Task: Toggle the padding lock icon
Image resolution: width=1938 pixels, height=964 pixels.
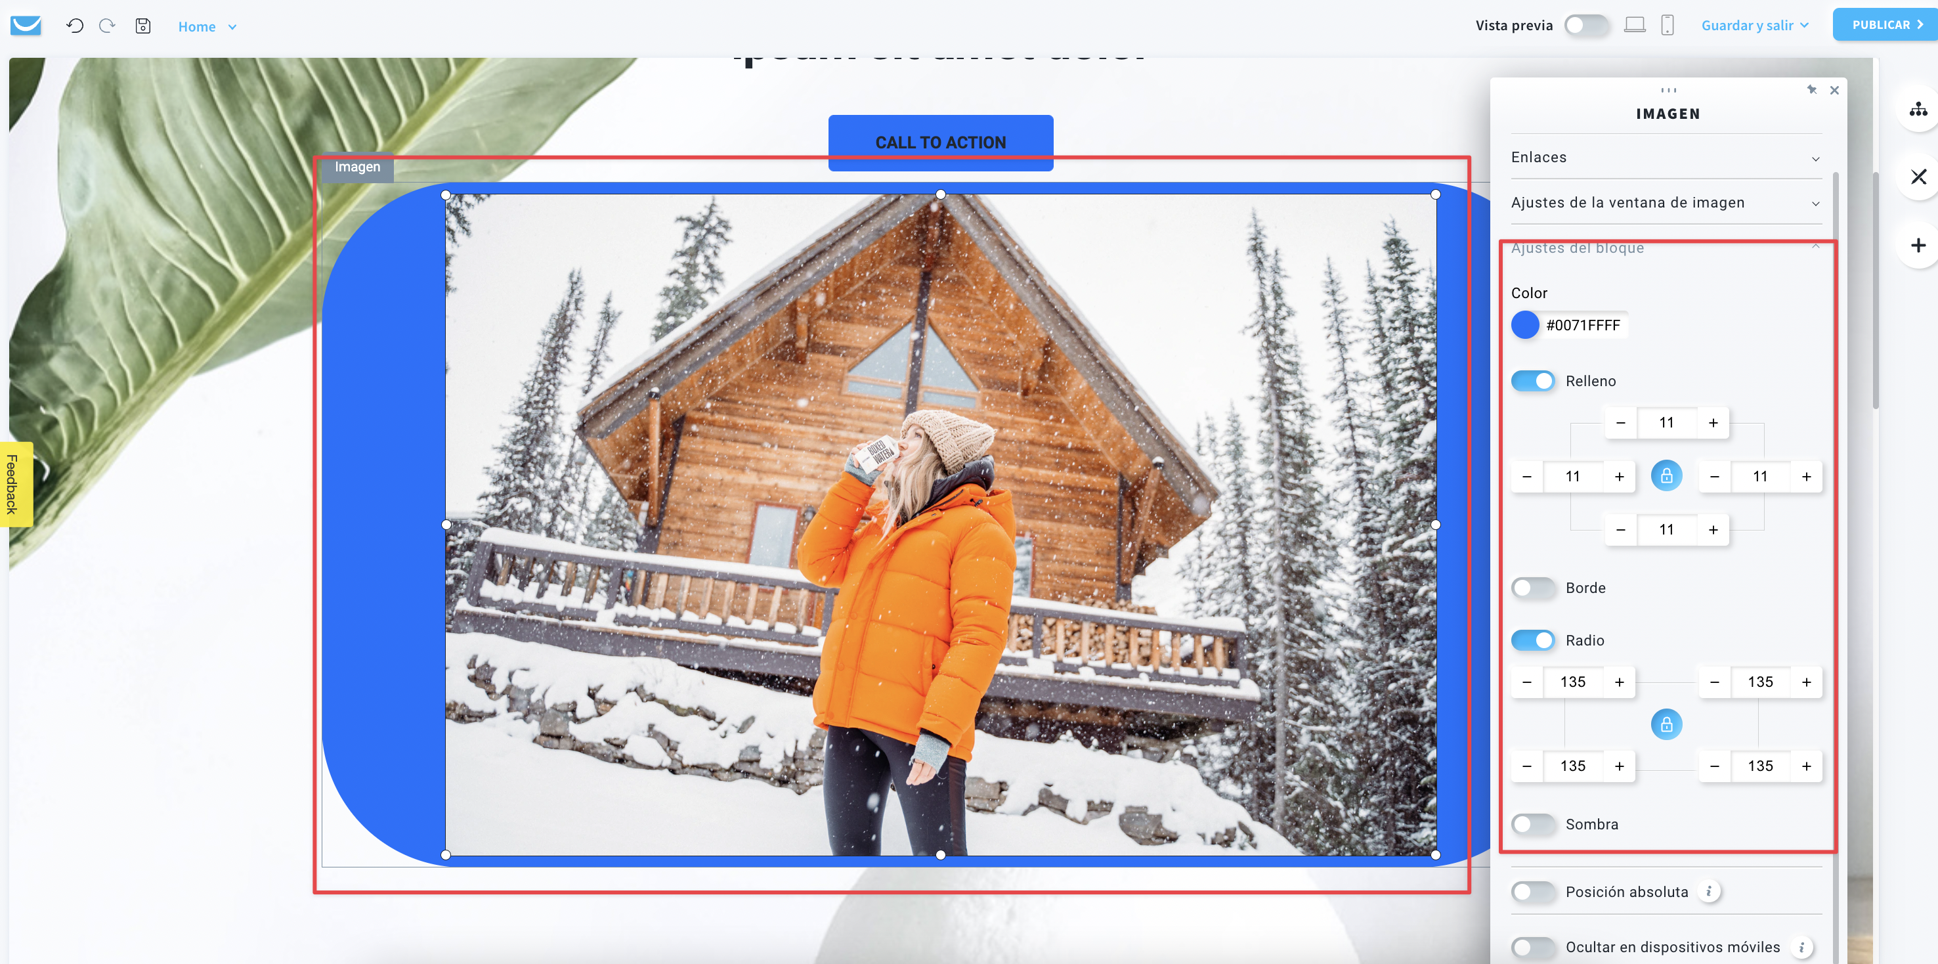Action: click(x=1666, y=475)
